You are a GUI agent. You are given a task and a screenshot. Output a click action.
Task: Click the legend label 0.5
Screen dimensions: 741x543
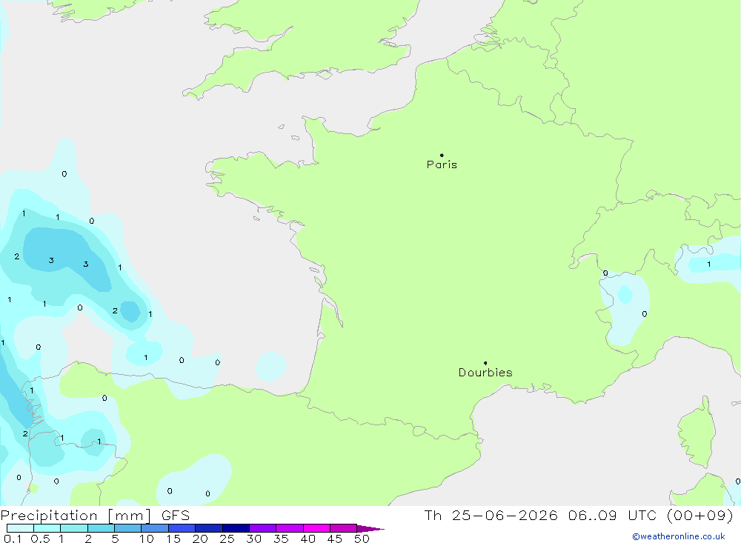coord(40,539)
